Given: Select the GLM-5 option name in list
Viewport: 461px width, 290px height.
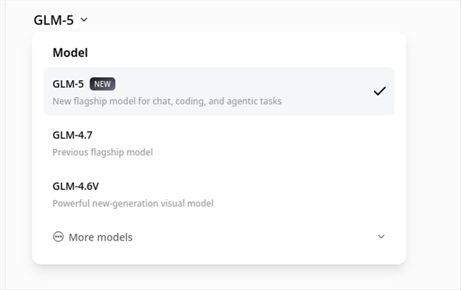Looking at the screenshot, I should coord(68,84).
